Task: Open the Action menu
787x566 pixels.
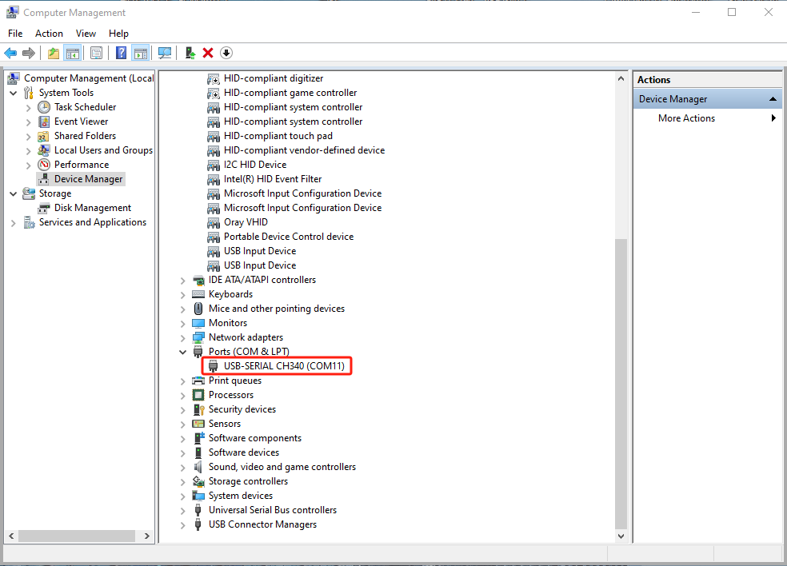Action: click(x=49, y=34)
